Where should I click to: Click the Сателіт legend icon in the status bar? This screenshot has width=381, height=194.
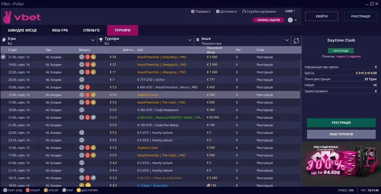click(x=46, y=190)
